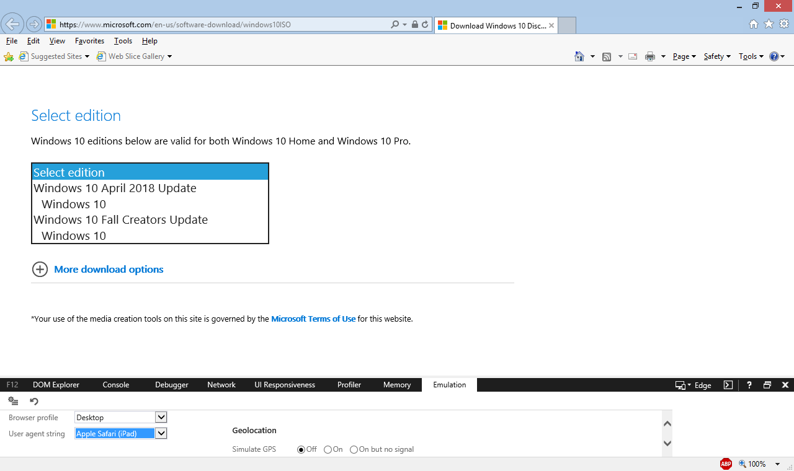Print the page with the printer icon
The width and height of the screenshot is (794, 471).
[650, 56]
